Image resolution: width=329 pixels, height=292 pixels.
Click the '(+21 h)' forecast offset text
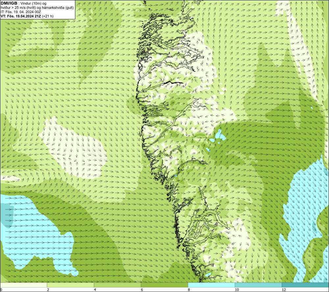pos(48,16)
